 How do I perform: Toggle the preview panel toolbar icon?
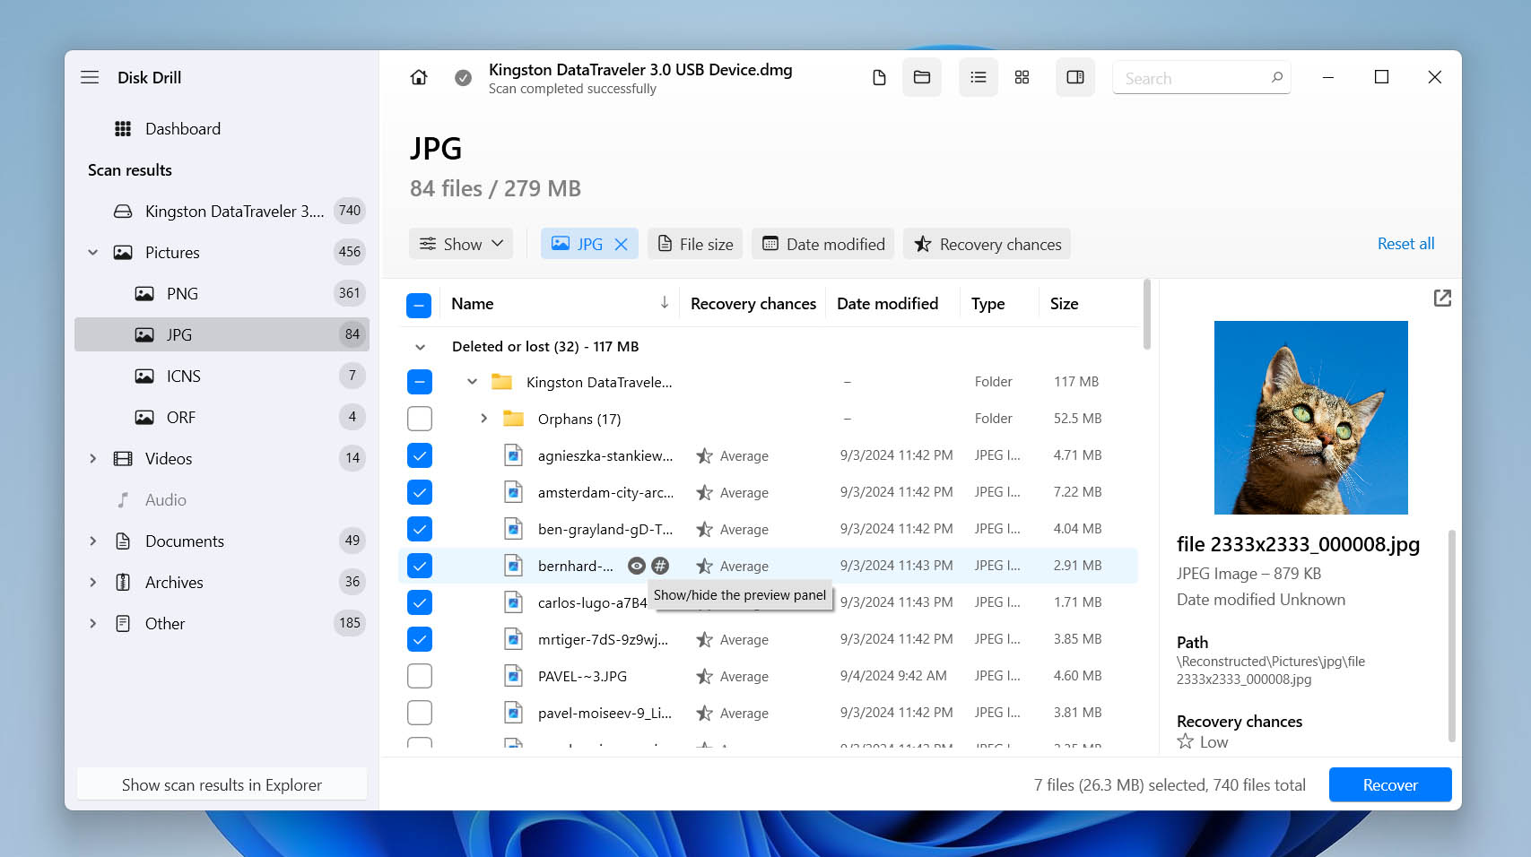1075,78
